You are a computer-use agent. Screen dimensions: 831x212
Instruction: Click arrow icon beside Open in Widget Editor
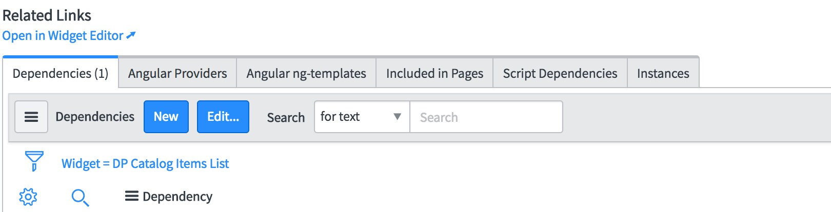pyautogui.click(x=131, y=35)
